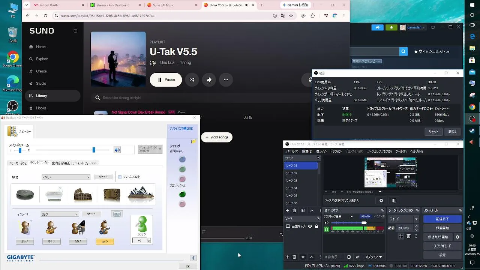This screenshot has width=480, height=270.
Task: Go to Suno Create page
Action: tap(52, 71)
